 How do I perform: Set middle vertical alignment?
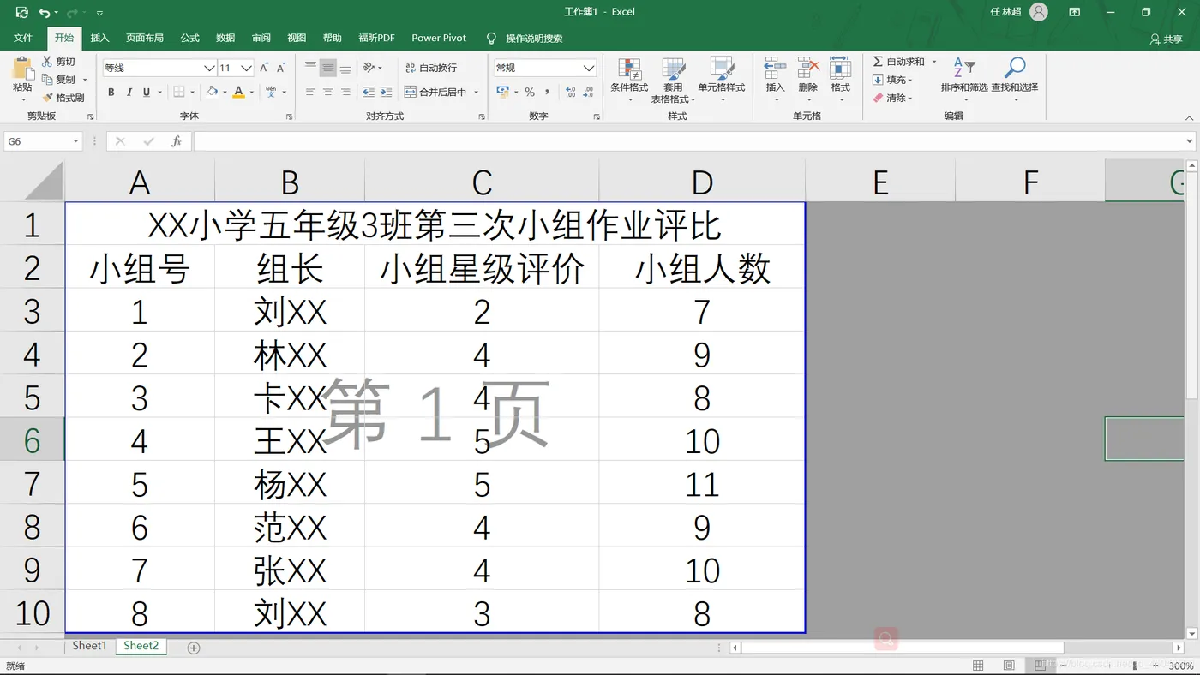tap(328, 68)
